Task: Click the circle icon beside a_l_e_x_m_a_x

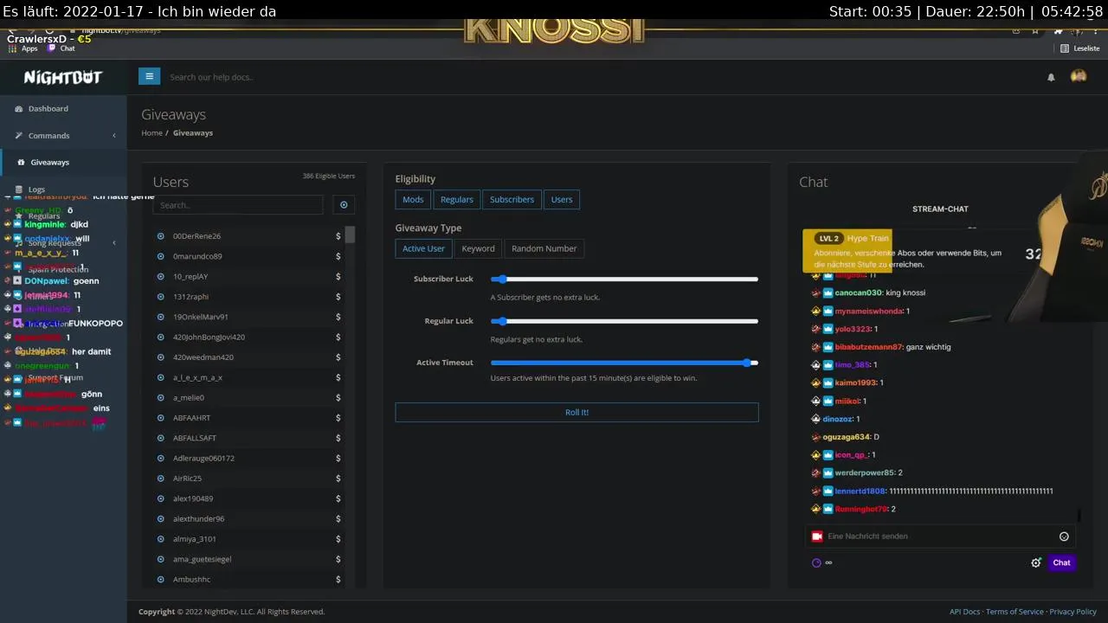Action: (x=160, y=377)
